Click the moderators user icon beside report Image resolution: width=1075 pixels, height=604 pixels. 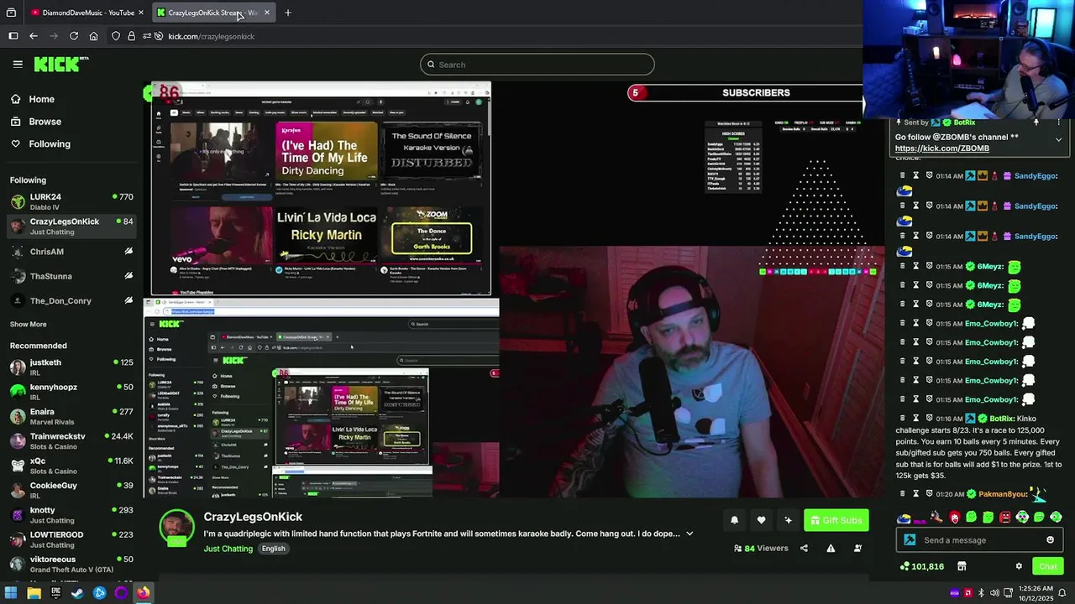pos(857,549)
